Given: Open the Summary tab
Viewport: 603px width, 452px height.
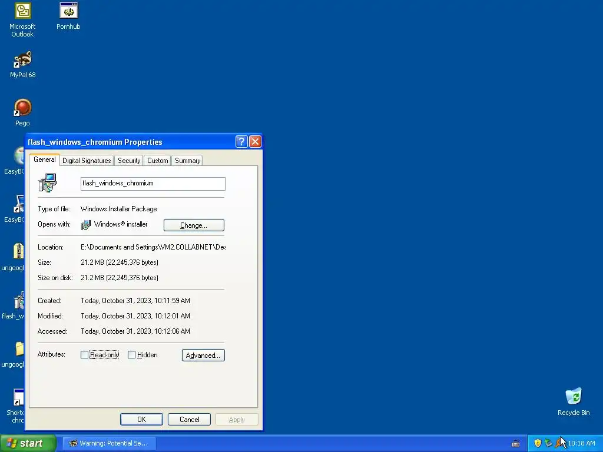Looking at the screenshot, I should pos(187,161).
